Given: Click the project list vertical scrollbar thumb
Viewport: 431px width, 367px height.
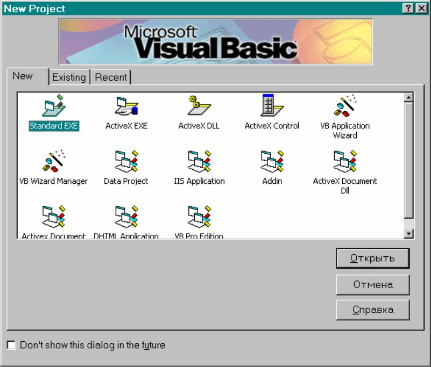Looking at the screenshot, I should coord(409,160).
